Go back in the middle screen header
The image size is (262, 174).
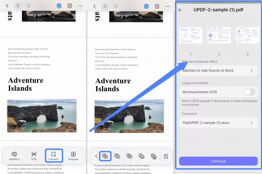click(95, 6)
